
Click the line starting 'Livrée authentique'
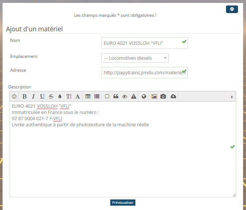click(80, 125)
